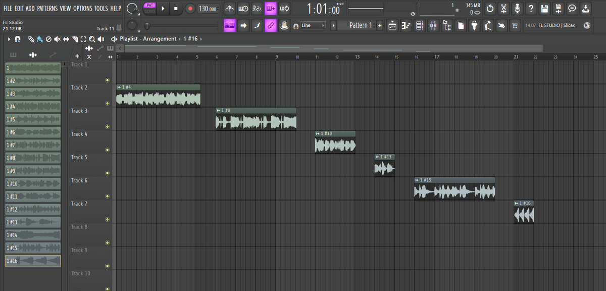
Task: Click the undo history icon
Action: [x=490, y=9]
